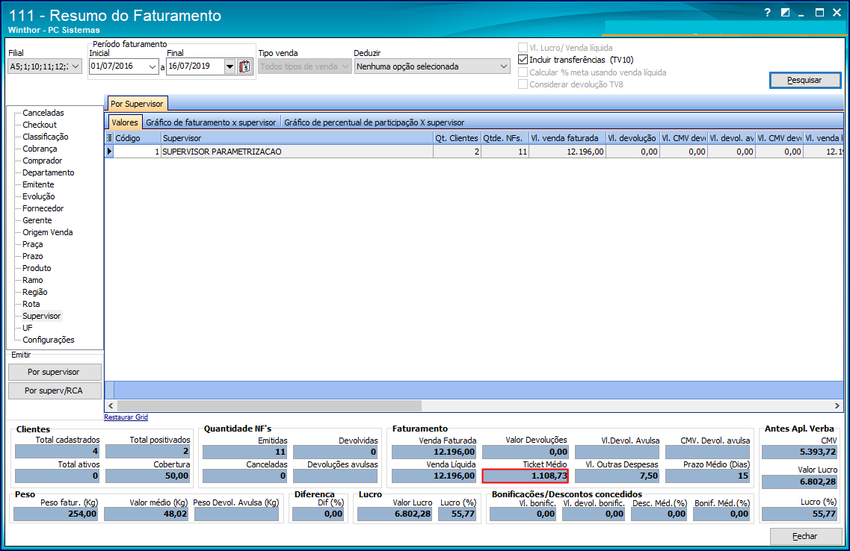Select Fornecedor in the side tree
The image size is (850, 551).
[x=43, y=208]
